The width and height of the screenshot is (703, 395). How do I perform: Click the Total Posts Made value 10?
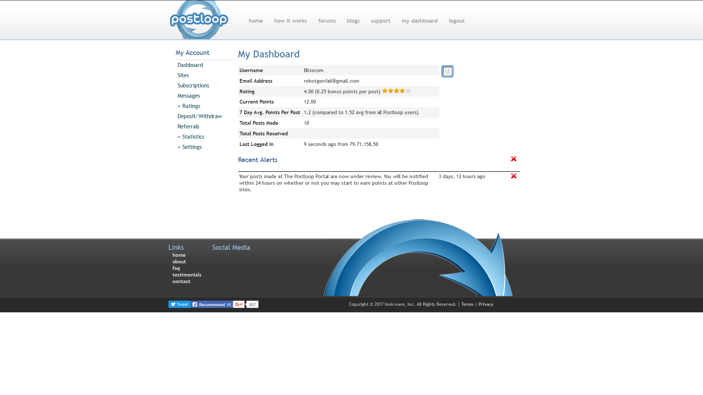(x=306, y=123)
